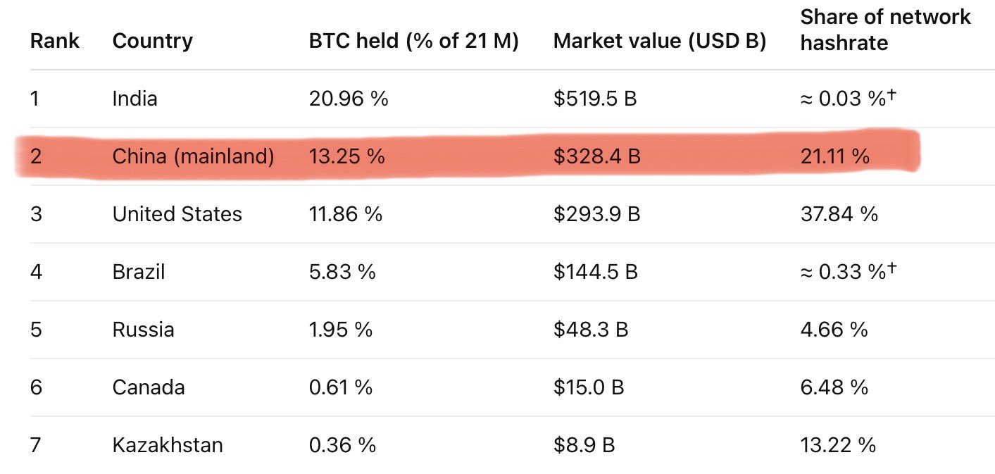The width and height of the screenshot is (995, 474).
Task: Click Kazakhstan's 13.22 % hashrate value
Action: click(x=837, y=445)
